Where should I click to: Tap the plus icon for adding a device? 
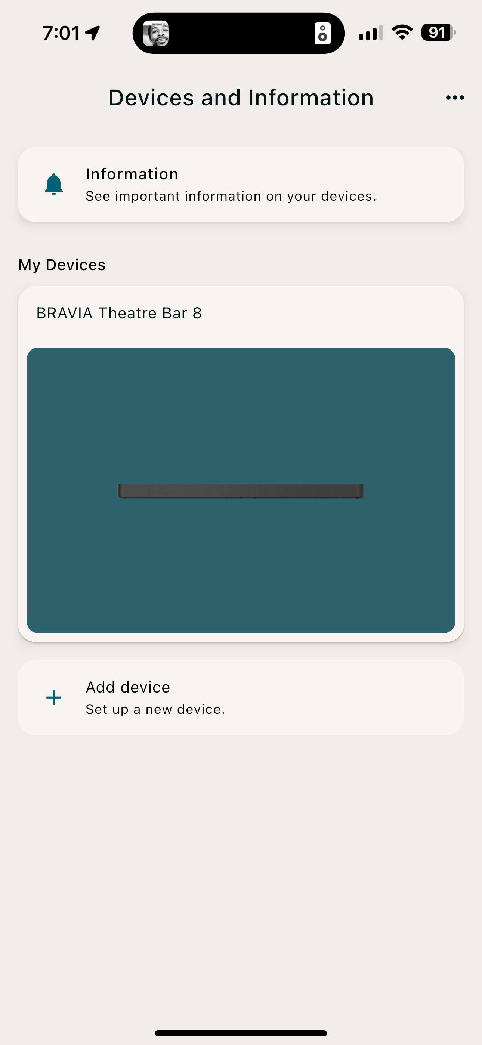tap(53, 697)
